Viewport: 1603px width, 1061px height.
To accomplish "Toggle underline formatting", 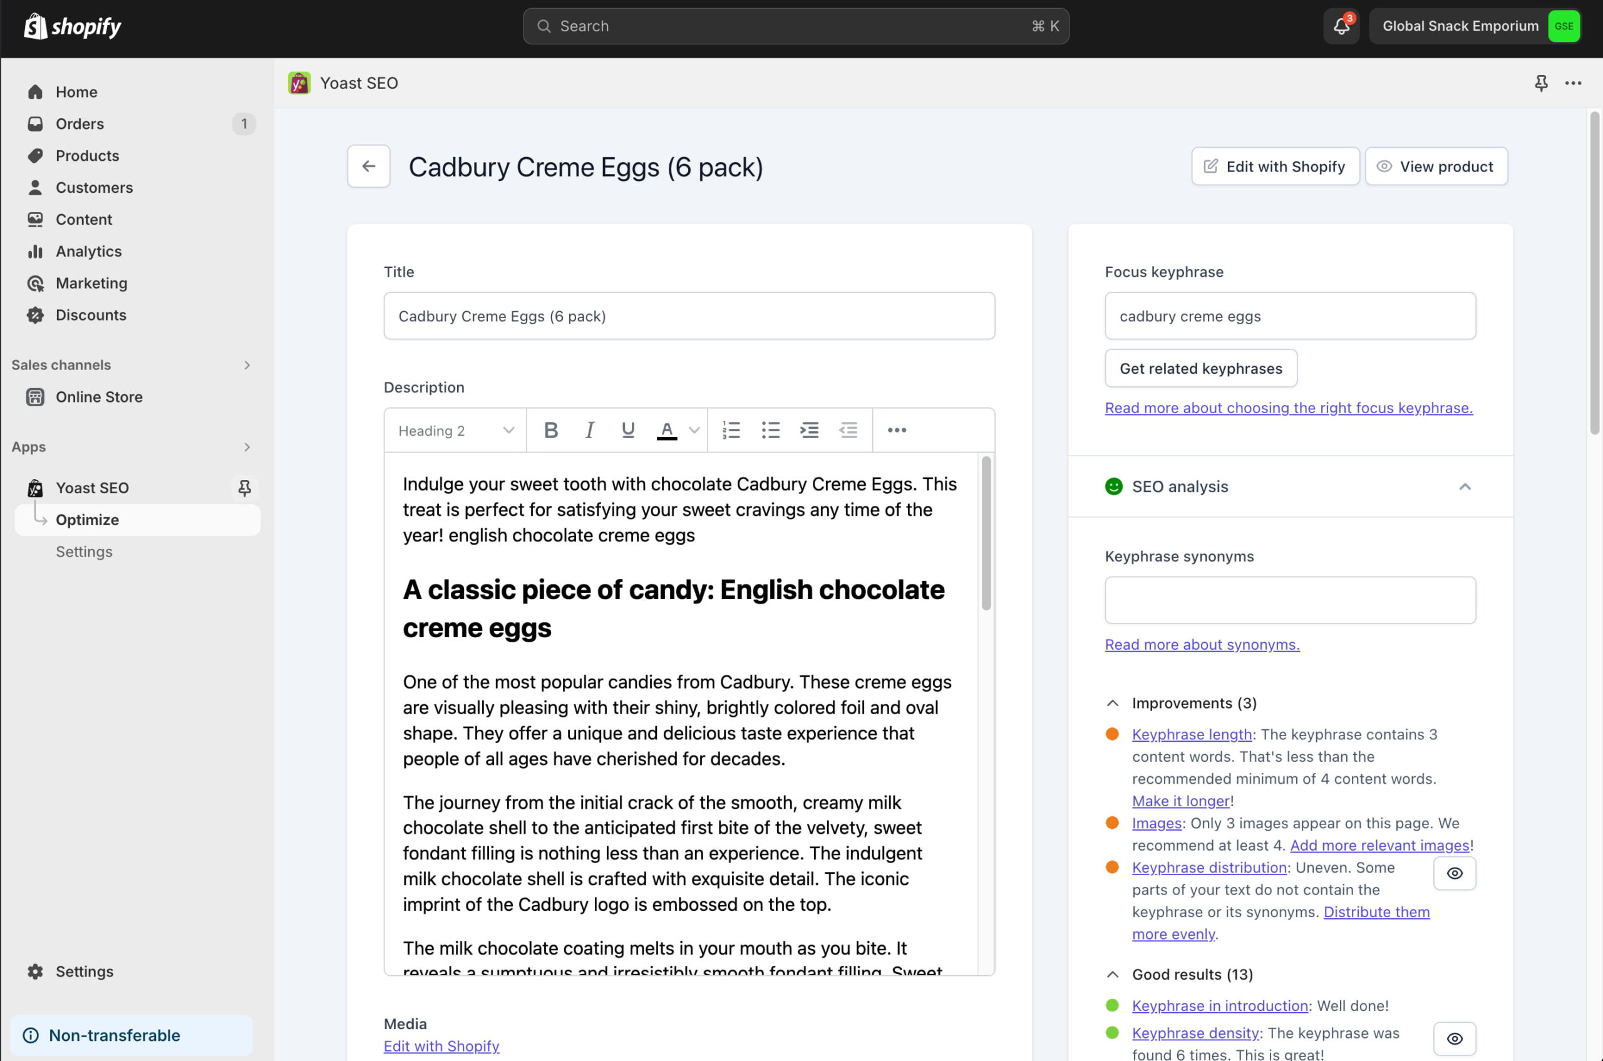I will click(628, 431).
